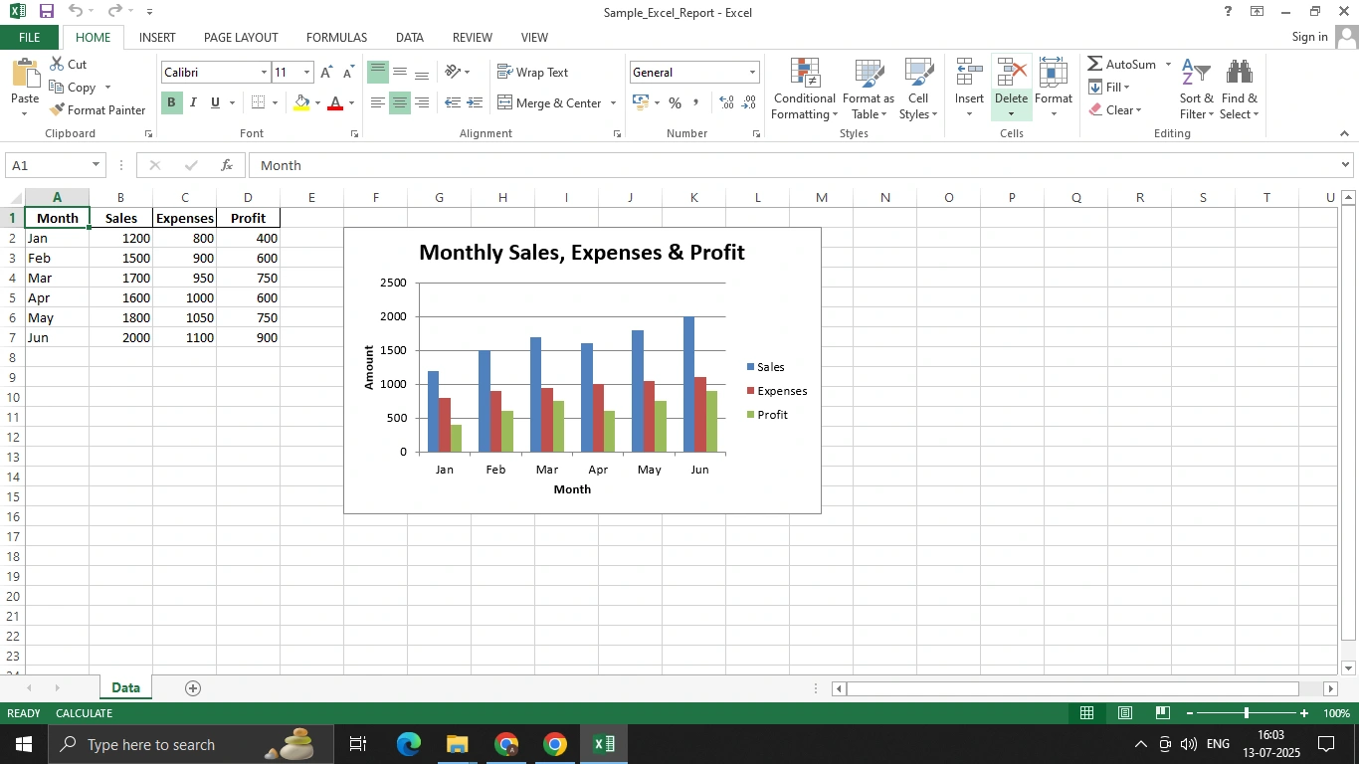Click the Increase Font Size icon
The width and height of the screenshot is (1359, 764).
pos(326,73)
